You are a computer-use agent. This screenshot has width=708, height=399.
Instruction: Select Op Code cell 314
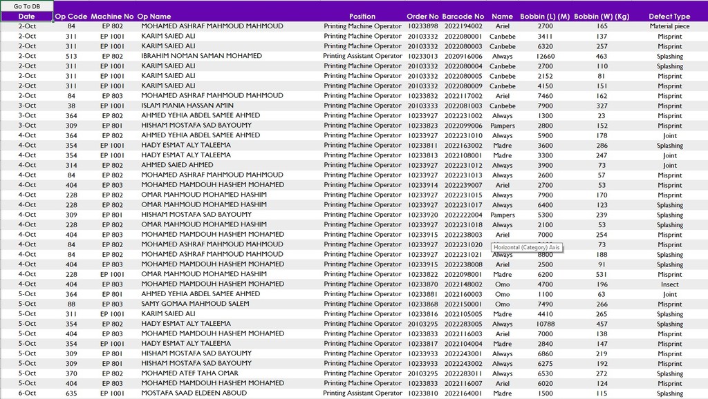click(71, 165)
